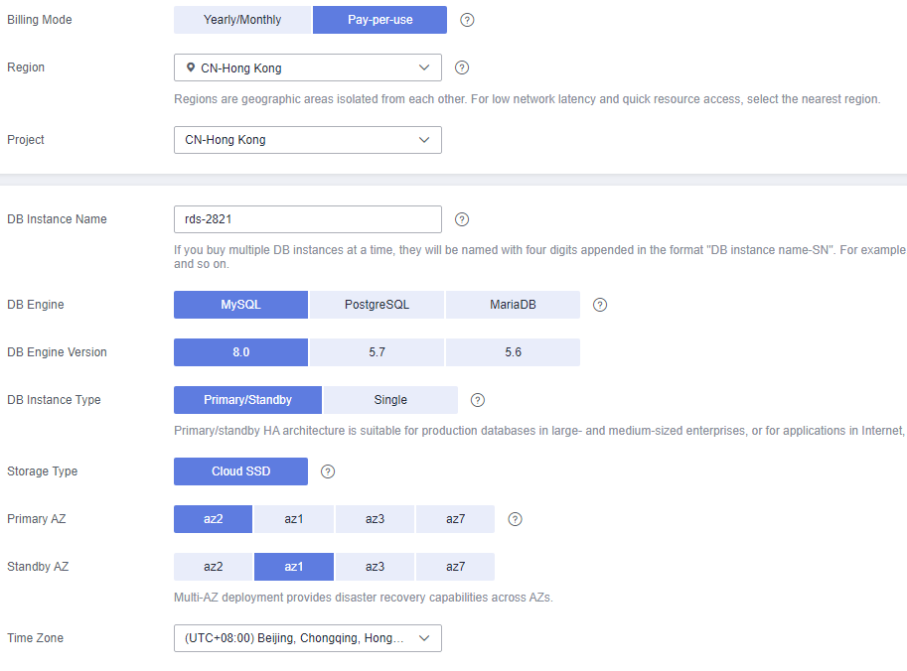Select Yearly/Monthly billing mode

click(242, 20)
